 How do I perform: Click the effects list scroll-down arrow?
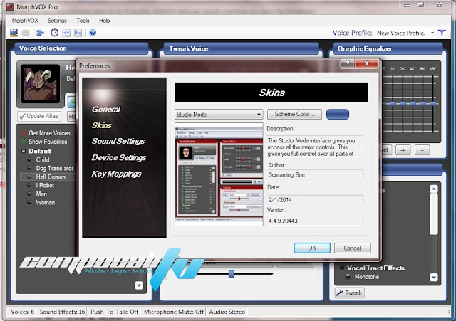434,277
